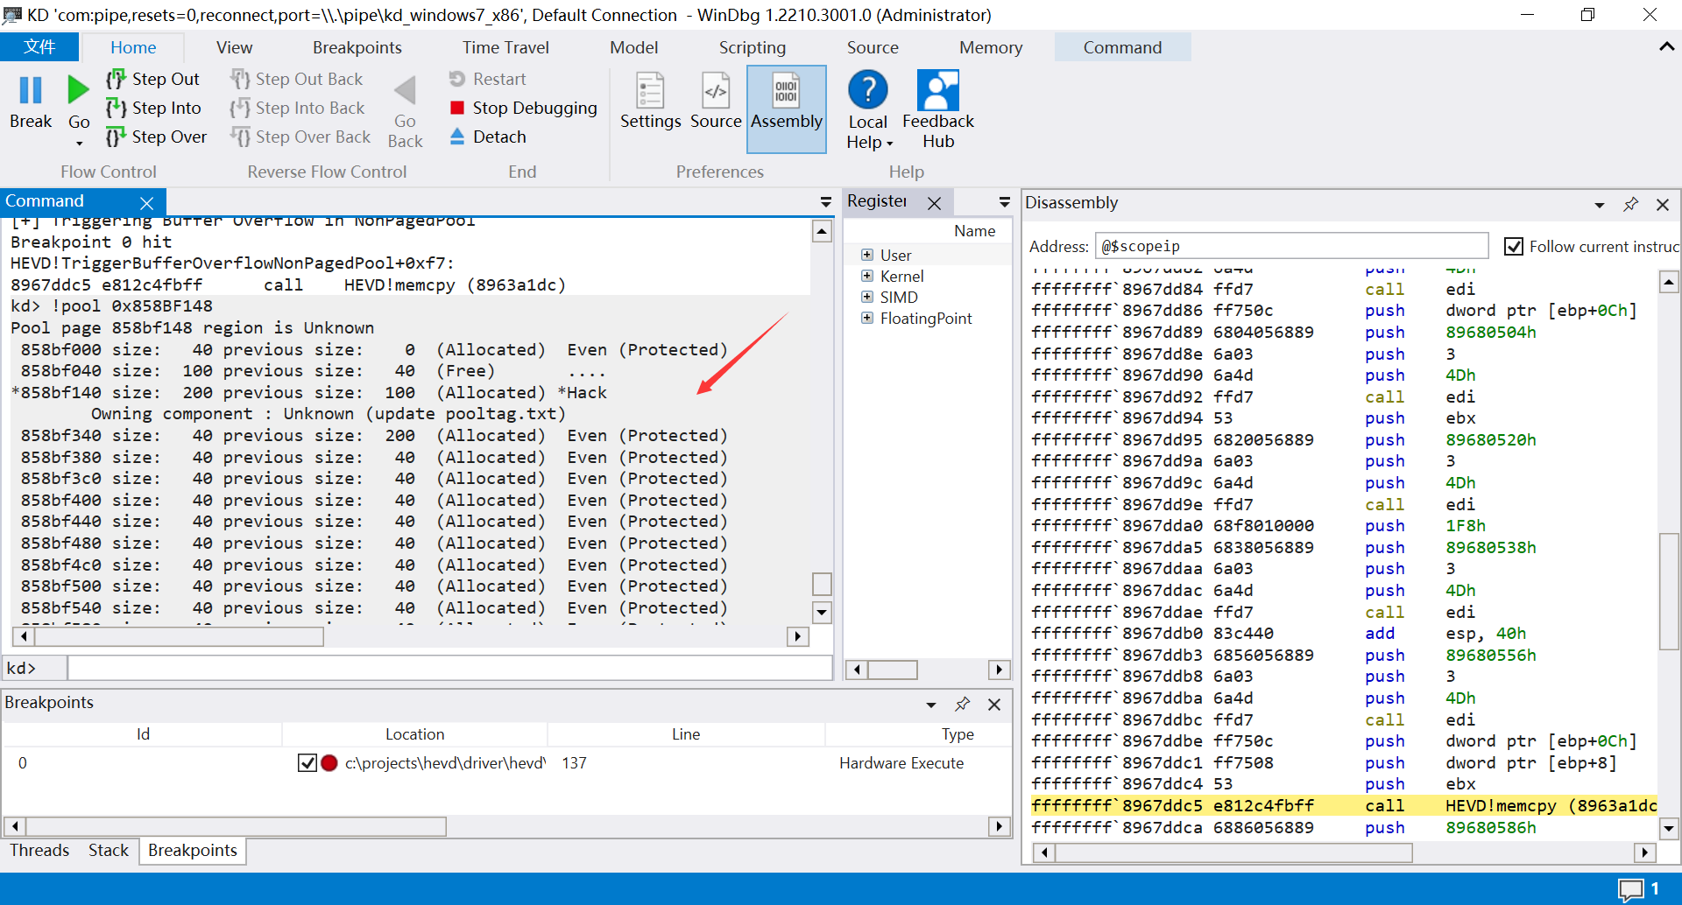Toggle breakpoint 0 enabled checkbox
1682x905 pixels.
[307, 763]
